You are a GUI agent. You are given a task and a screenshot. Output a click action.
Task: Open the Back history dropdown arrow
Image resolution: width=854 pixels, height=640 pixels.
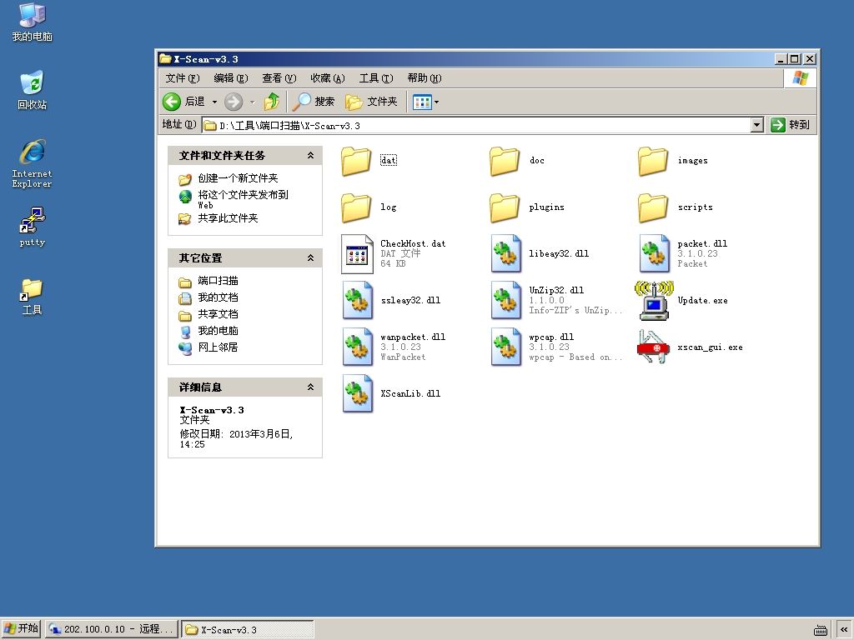tap(214, 102)
